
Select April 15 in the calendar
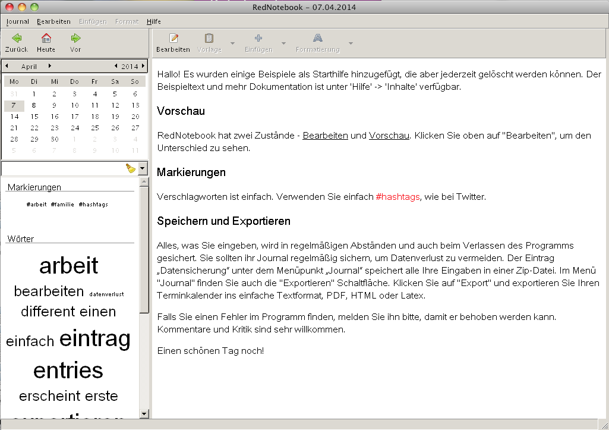(x=34, y=117)
